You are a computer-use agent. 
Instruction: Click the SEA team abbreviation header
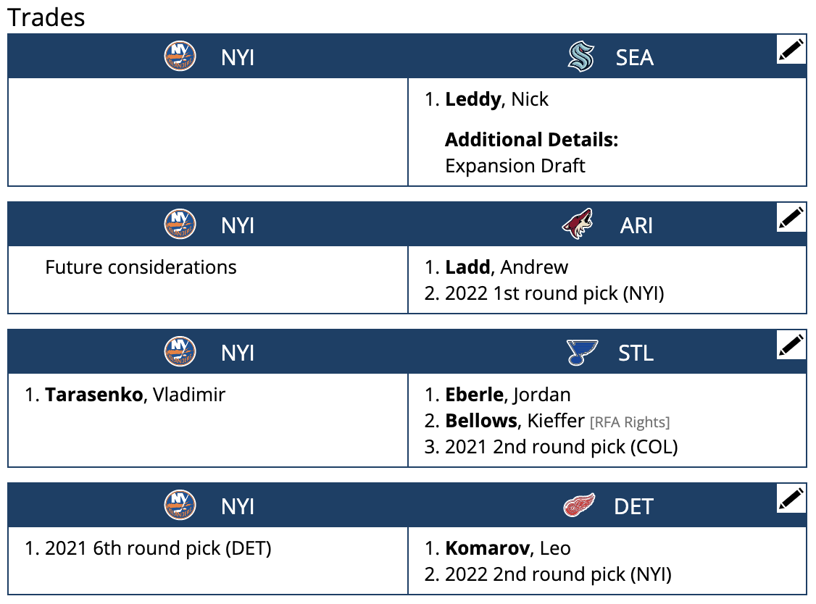[635, 58]
